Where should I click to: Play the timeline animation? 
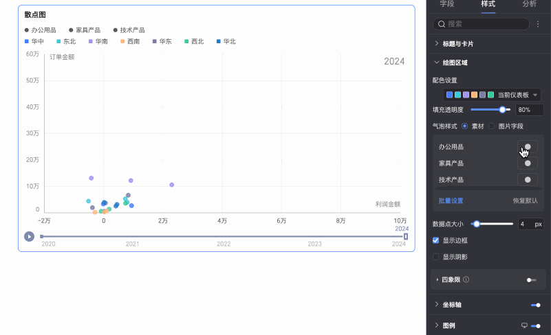(29, 236)
